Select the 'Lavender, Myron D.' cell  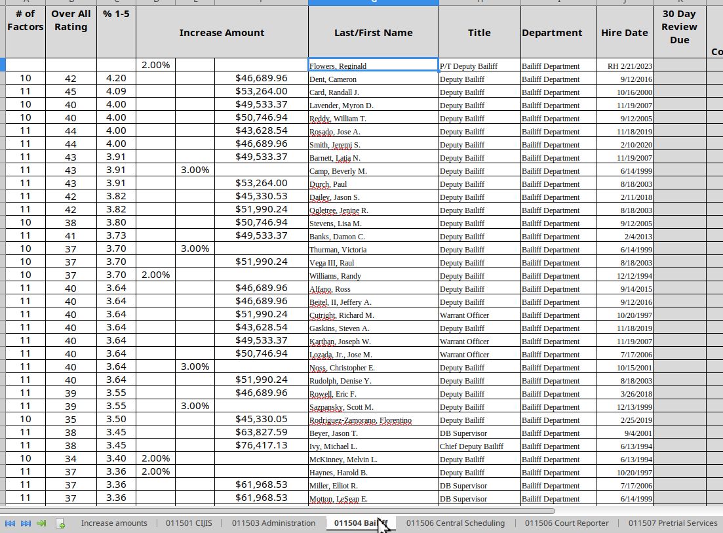(373, 105)
